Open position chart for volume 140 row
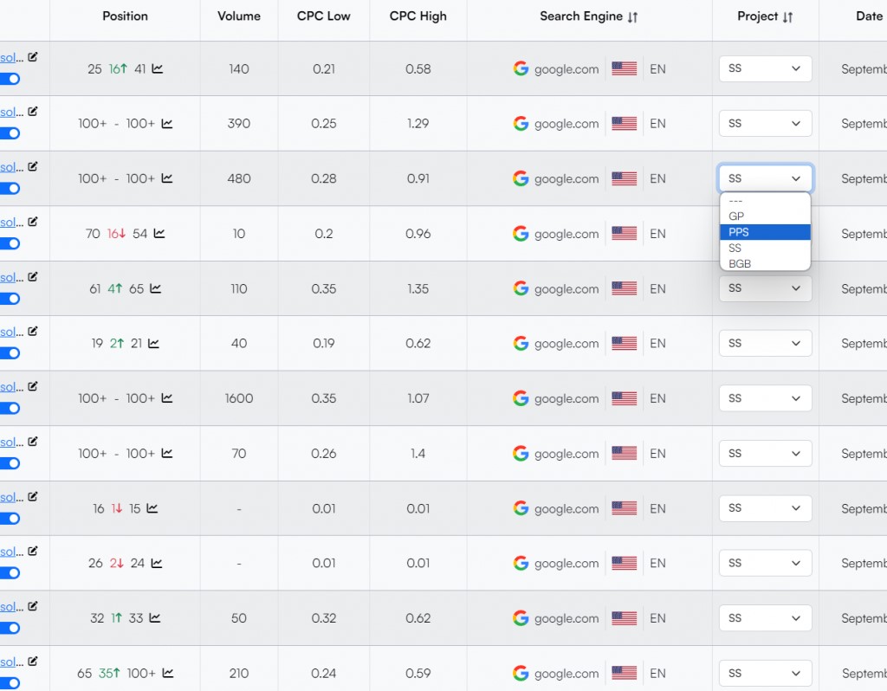This screenshot has width=887, height=691. coord(158,69)
